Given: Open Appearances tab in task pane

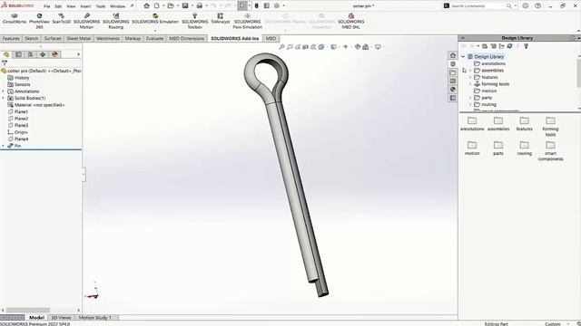Looking at the screenshot, I should click(x=453, y=90).
